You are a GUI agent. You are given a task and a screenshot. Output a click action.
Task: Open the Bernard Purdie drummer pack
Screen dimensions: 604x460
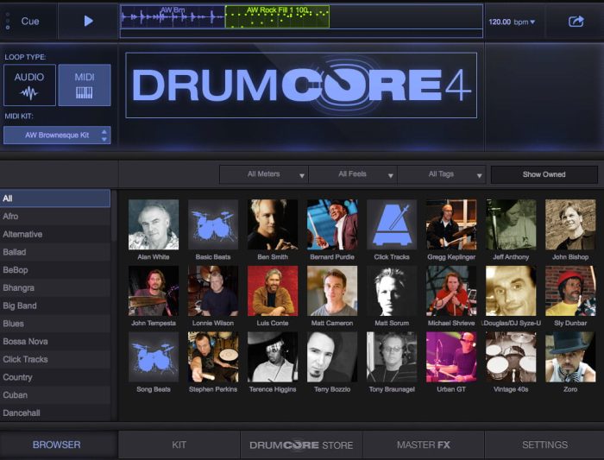coord(332,224)
